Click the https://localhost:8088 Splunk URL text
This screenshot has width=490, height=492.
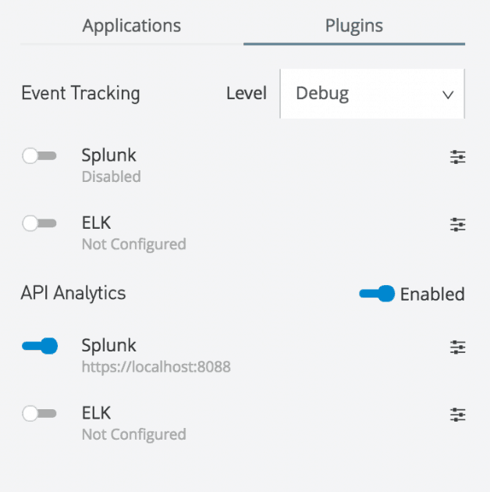pyautogui.click(x=156, y=366)
